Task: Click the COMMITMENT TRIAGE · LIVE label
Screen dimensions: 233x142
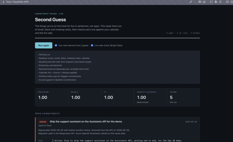Action: coord(49,14)
